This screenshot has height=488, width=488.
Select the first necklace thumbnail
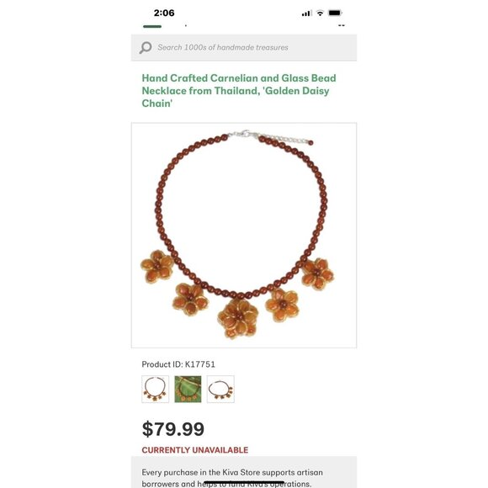coord(156,389)
